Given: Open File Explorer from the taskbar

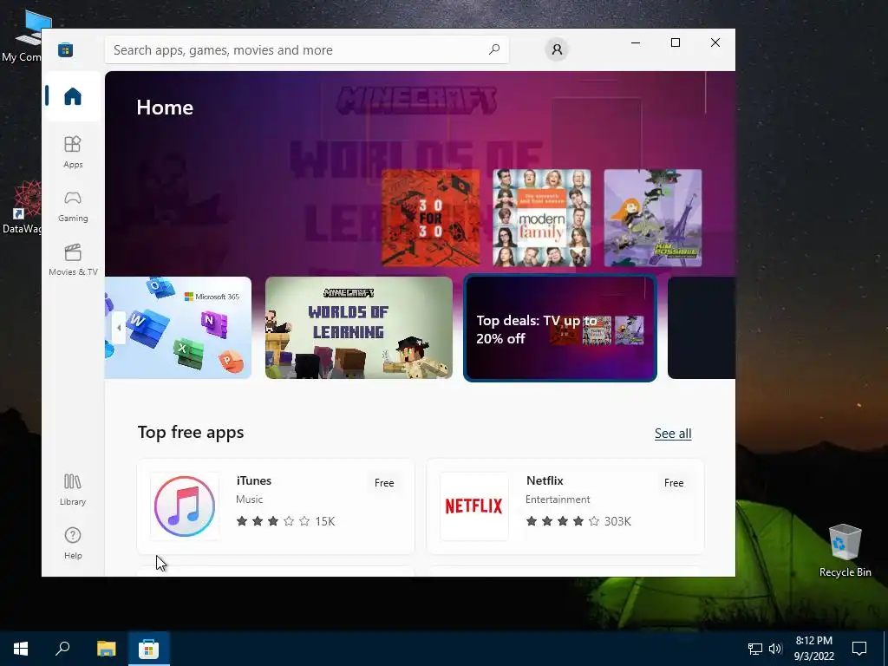Looking at the screenshot, I should click(106, 649).
